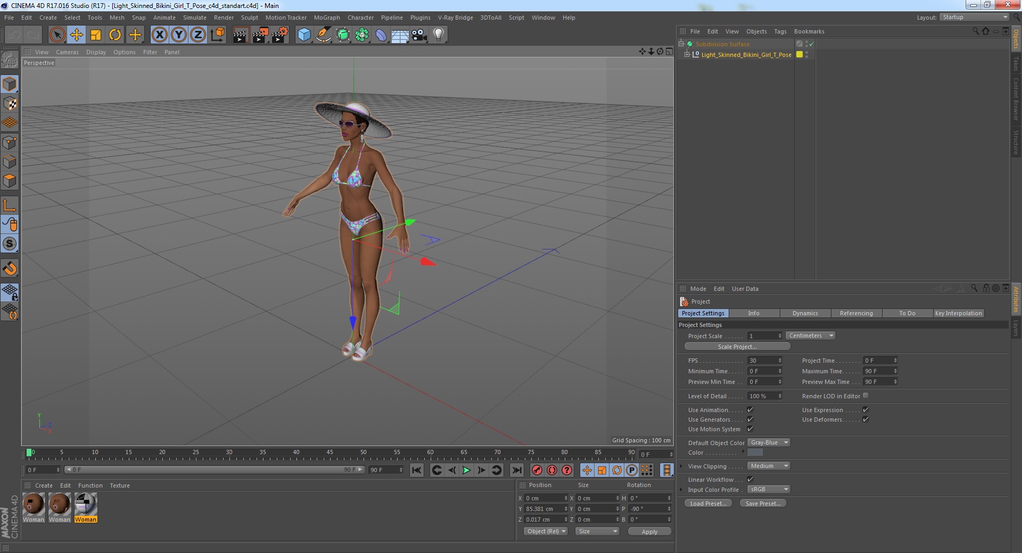Open Edit Render Settings icon

pyautogui.click(x=280, y=35)
